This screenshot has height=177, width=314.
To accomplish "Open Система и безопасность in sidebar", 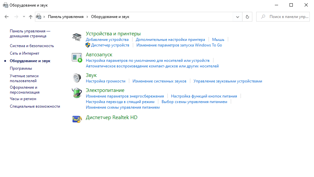I will tap(32, 46).
